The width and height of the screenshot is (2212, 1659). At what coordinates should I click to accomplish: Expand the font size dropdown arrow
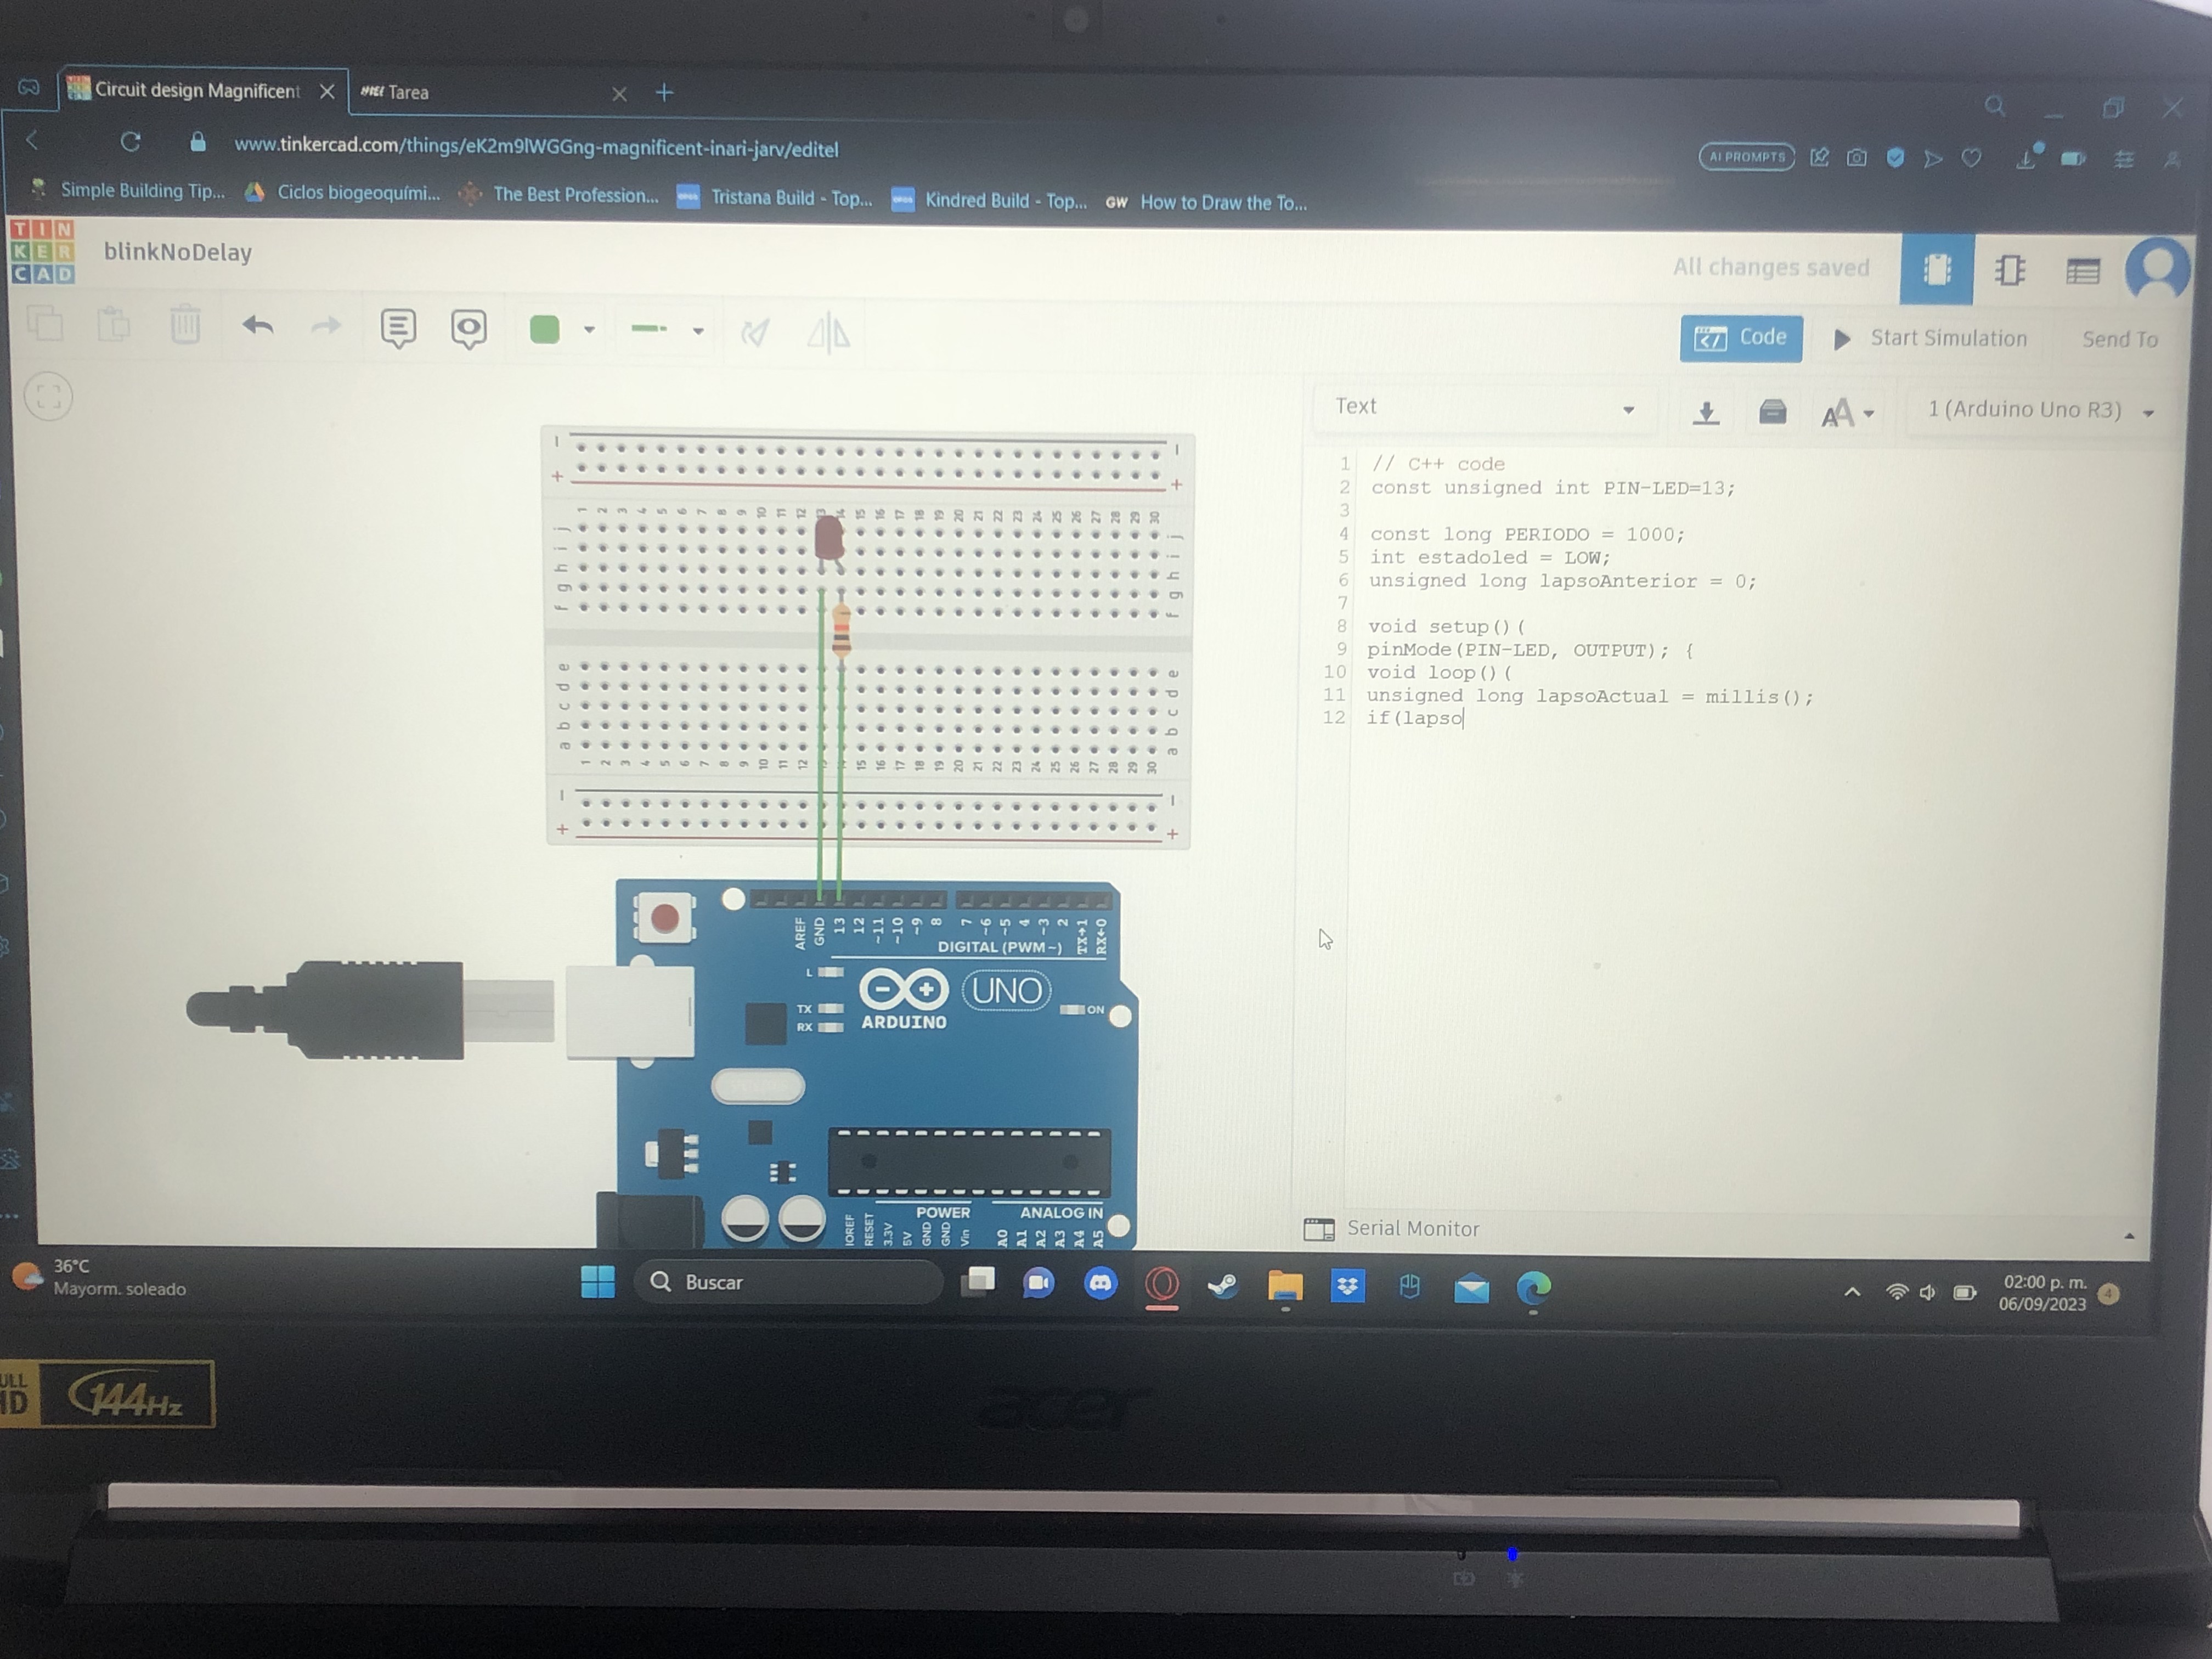1868,413
